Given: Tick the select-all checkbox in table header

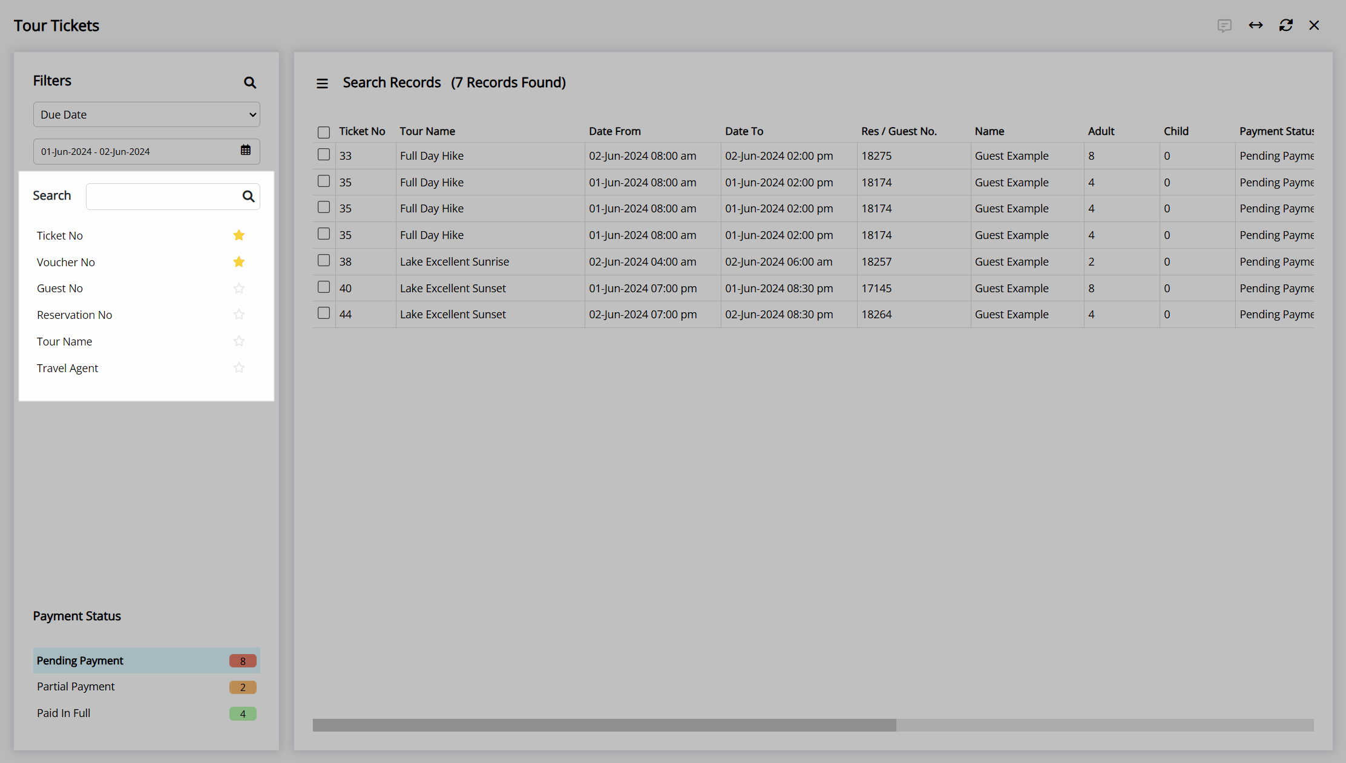Looking at the screenshot, I should [x=324, y=132].
